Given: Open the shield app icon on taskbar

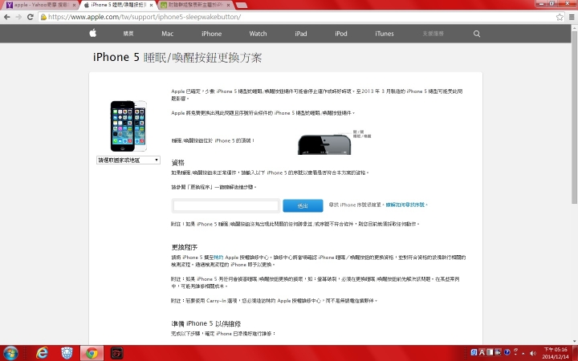Looking at the screenshot, I should [x=67, y=353].
